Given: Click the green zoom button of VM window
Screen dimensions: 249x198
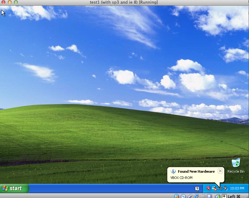Looking at the screenshot, I should tap(16, 2).
